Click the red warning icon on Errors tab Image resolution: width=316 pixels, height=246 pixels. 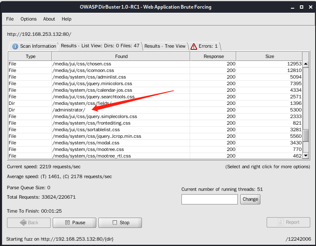click(x=194, y=46)
